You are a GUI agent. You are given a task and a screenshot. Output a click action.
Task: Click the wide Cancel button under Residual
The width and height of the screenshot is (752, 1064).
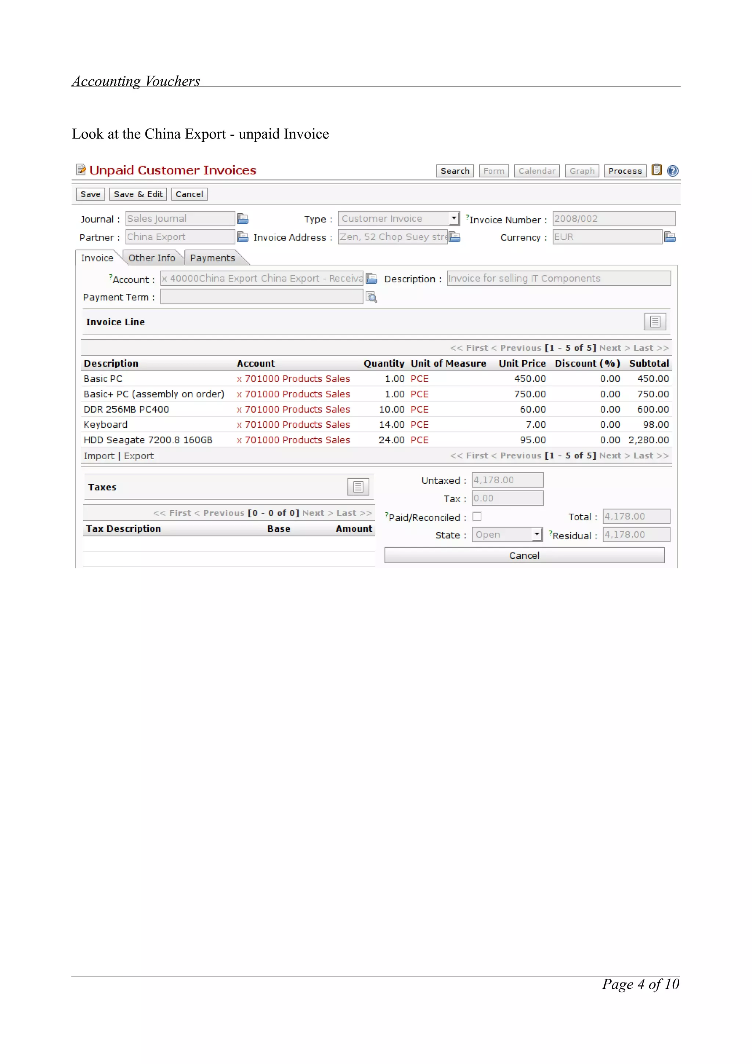524,555
